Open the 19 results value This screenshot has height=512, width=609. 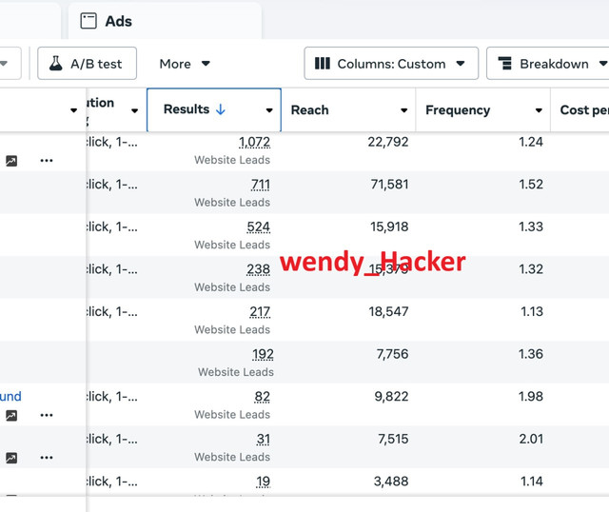[x=263, y=482]
